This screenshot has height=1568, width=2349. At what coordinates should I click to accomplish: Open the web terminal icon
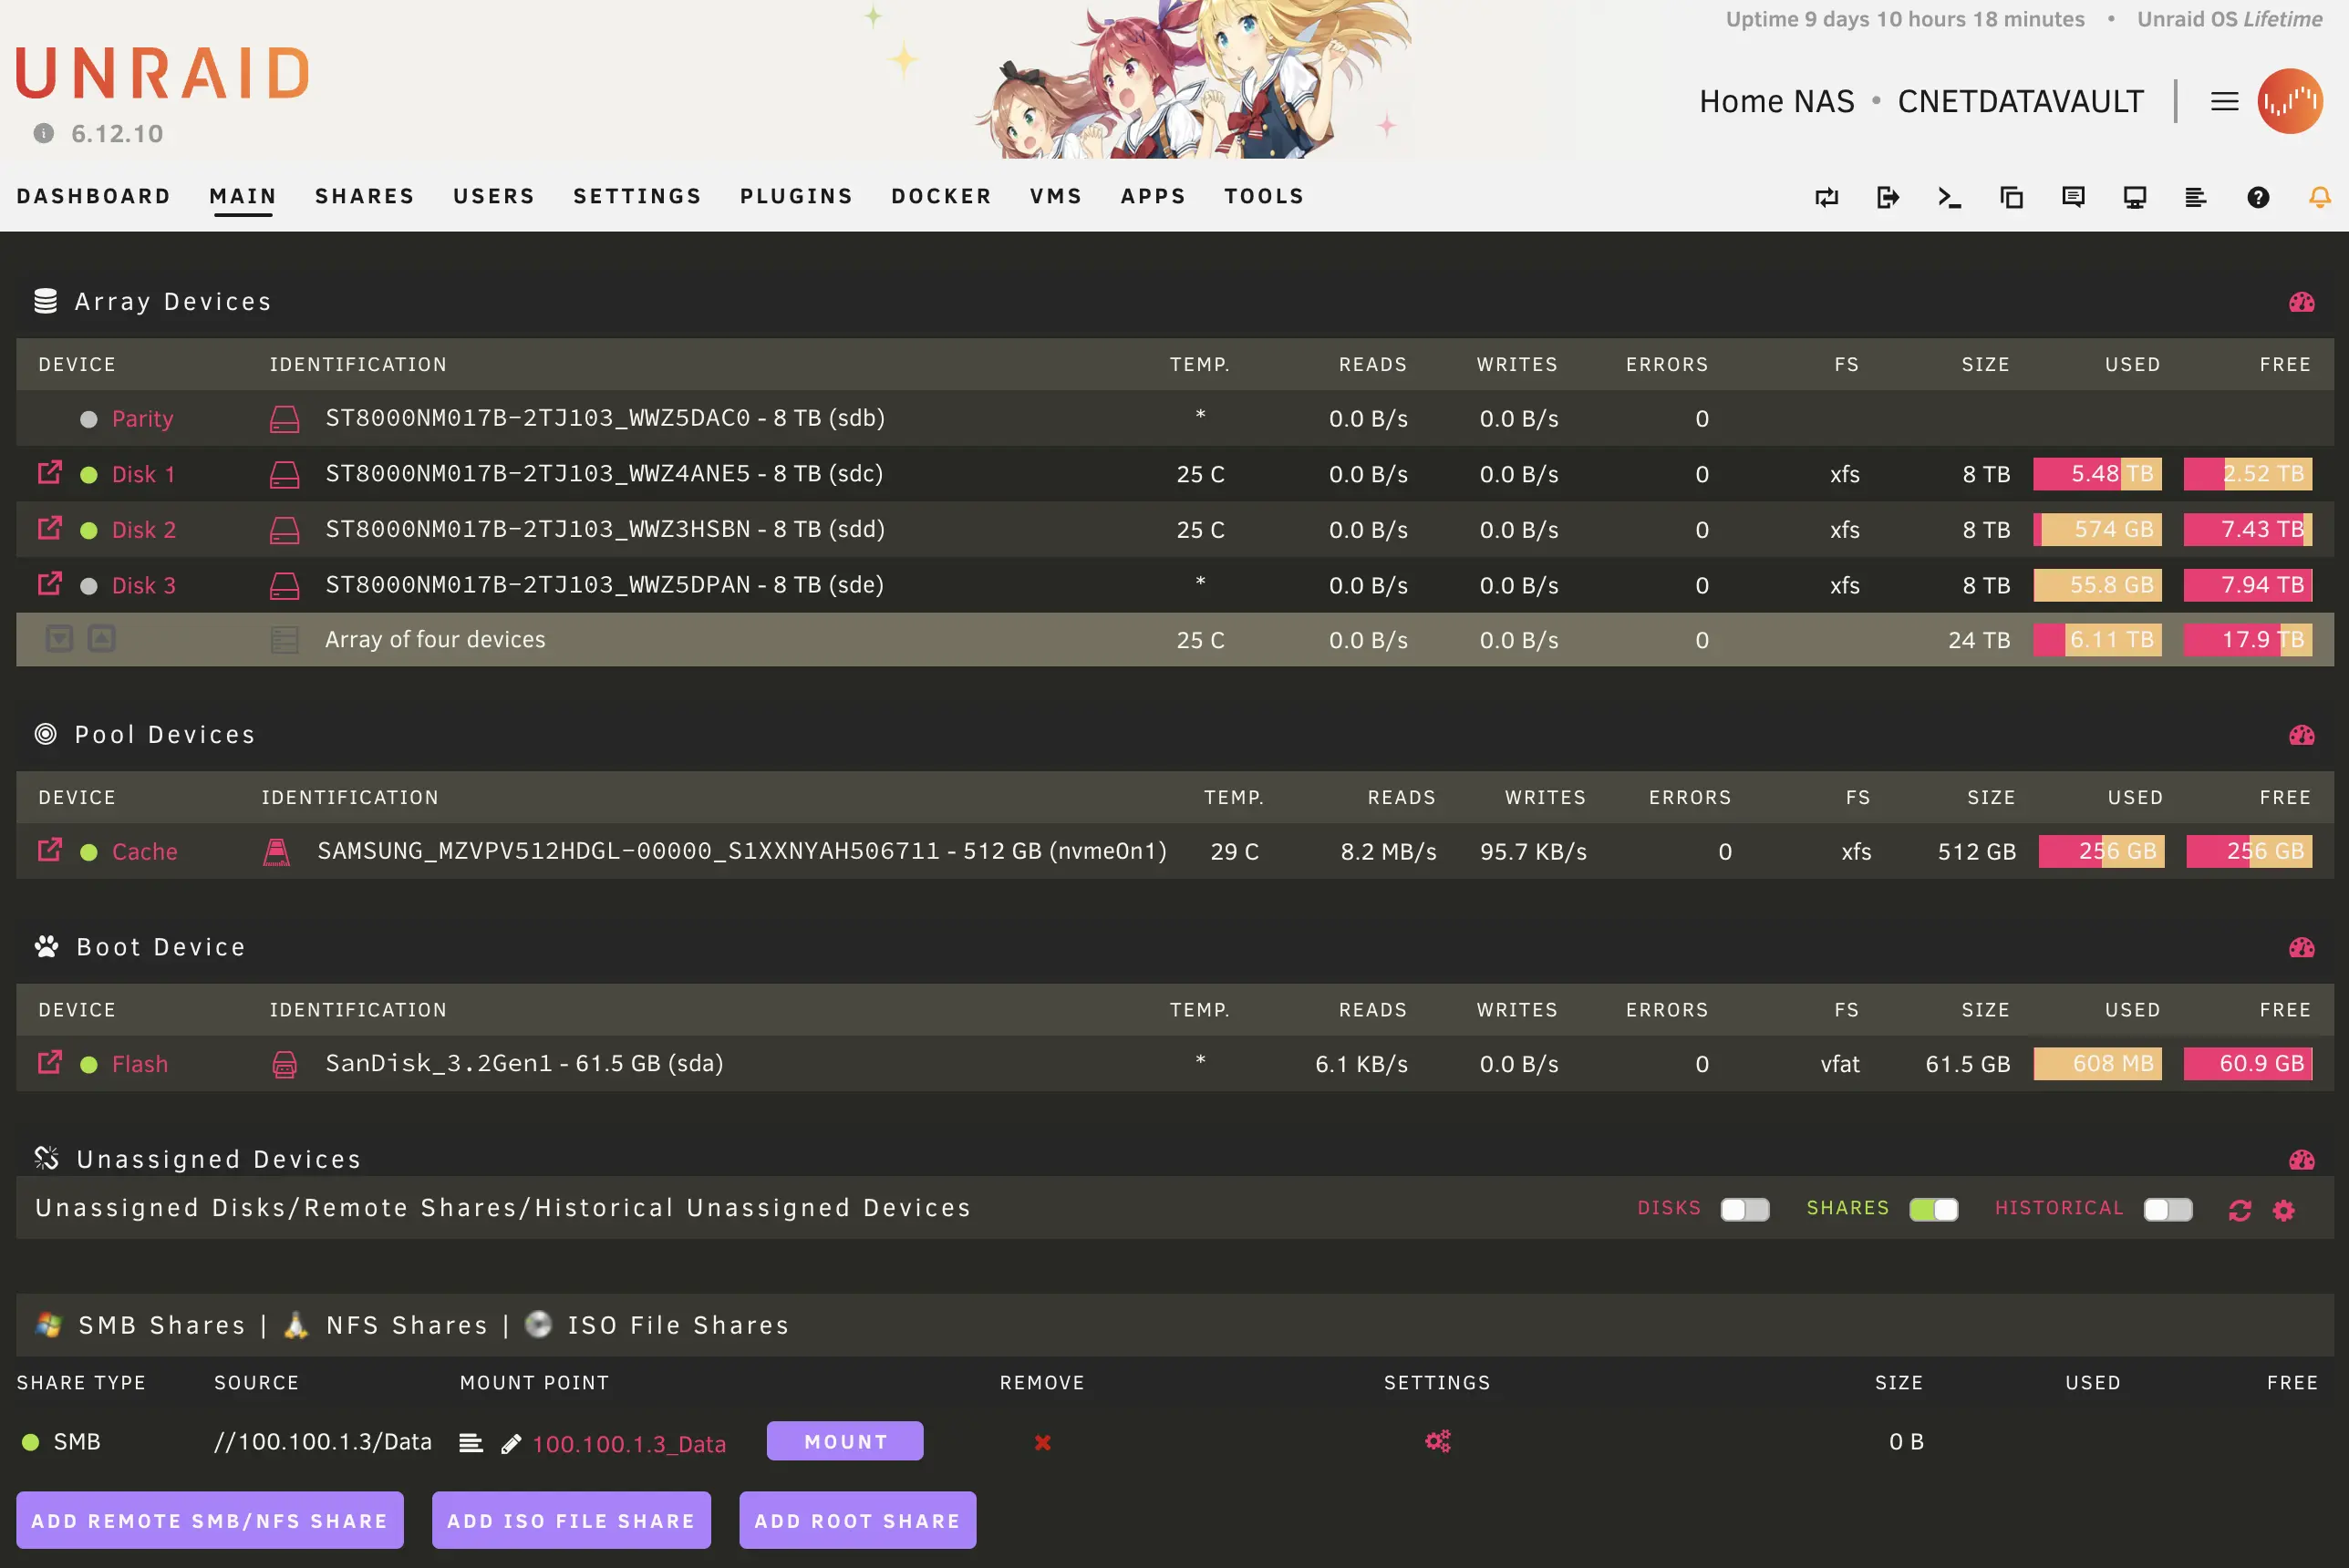[x=1949, y=197]
